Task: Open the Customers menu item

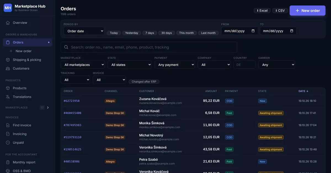Action: pos(27,68)
